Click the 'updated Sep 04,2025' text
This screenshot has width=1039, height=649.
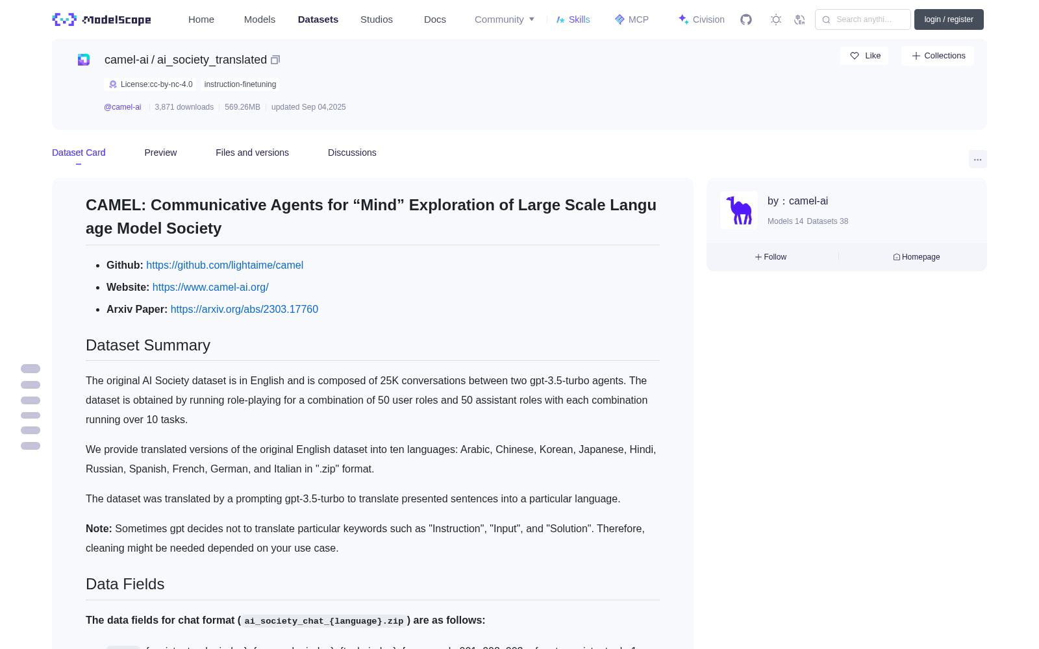tap(308, 107)
